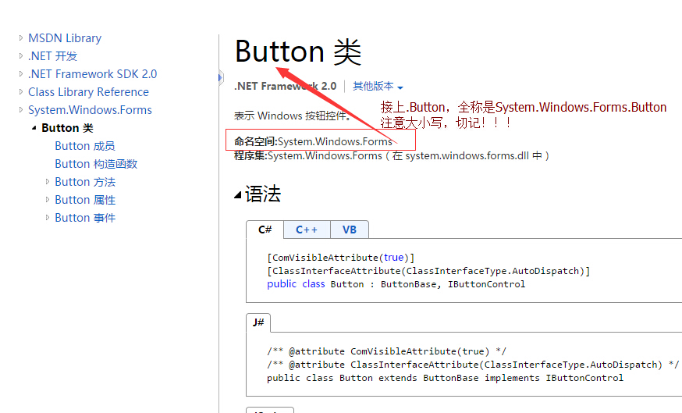
Task: Open the .NET 开发 link
Action: (52, 56)
